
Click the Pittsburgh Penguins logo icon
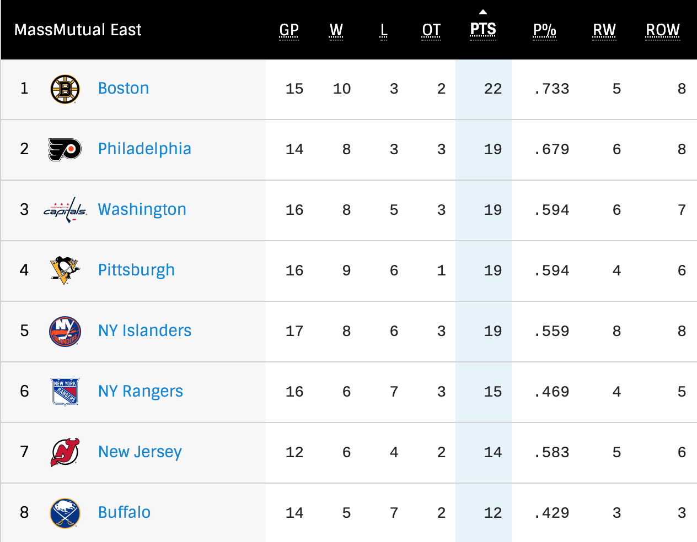tap(65, 270)
